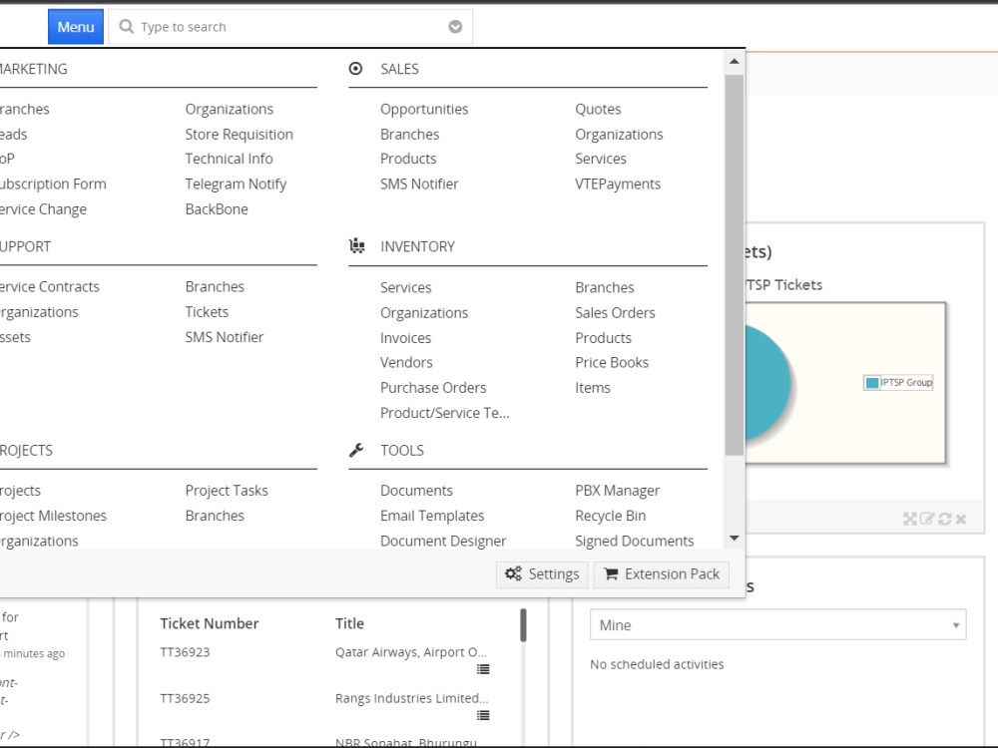998x748 pixels.
Task: Open Quotes under Sales
Action: coord(598,109)
